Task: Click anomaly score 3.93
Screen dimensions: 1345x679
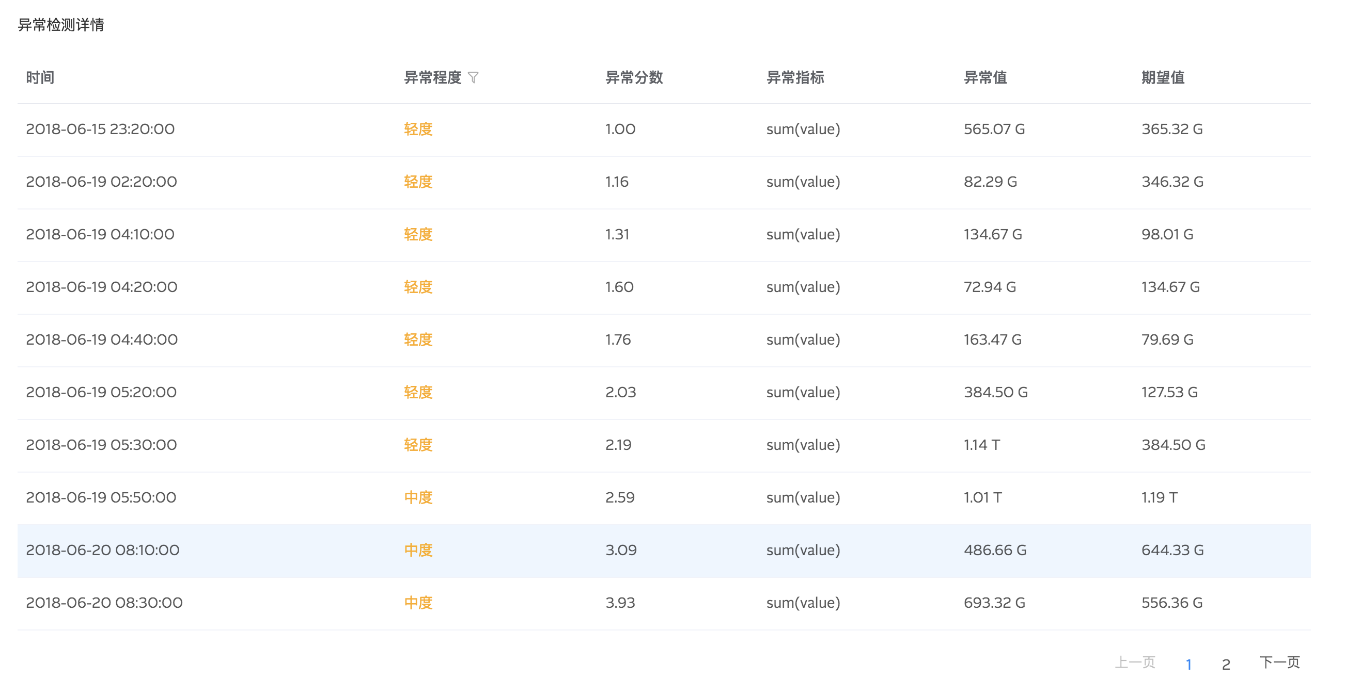Action: pos(620,603)
